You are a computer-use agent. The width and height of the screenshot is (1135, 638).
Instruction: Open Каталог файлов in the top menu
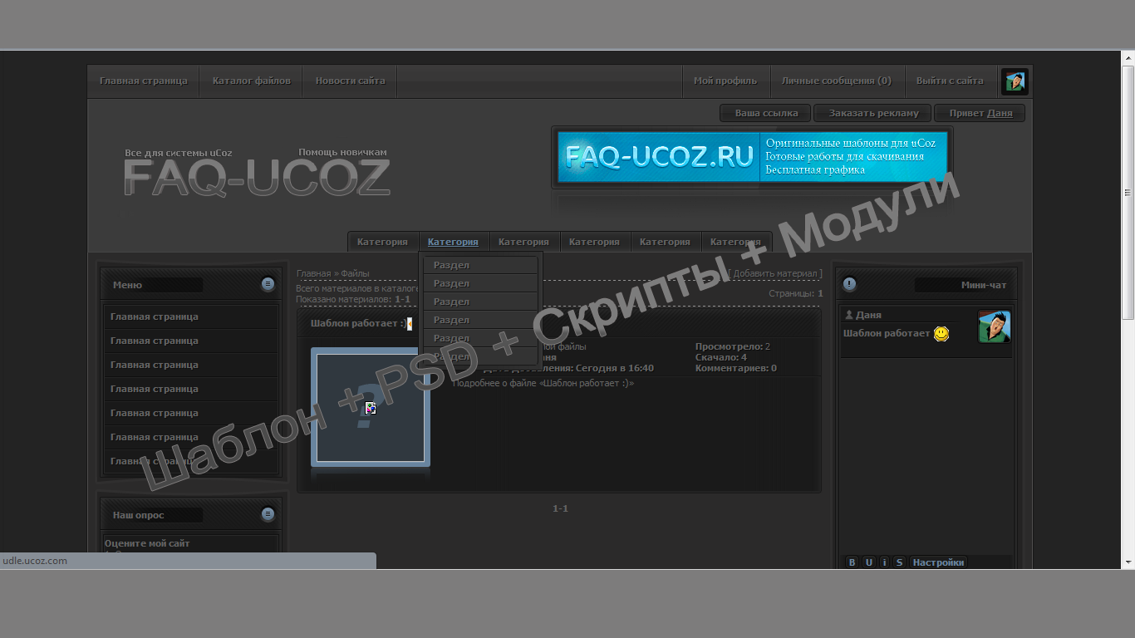pos(252,81)
